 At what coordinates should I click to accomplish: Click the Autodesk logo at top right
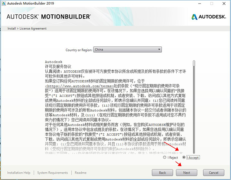(x=209, y=17)
